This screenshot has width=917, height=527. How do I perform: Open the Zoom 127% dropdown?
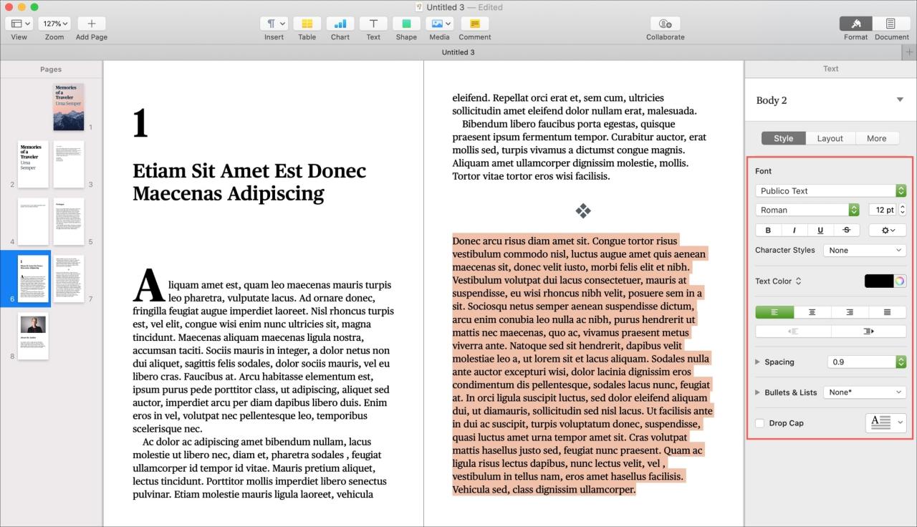pos(54,24)
